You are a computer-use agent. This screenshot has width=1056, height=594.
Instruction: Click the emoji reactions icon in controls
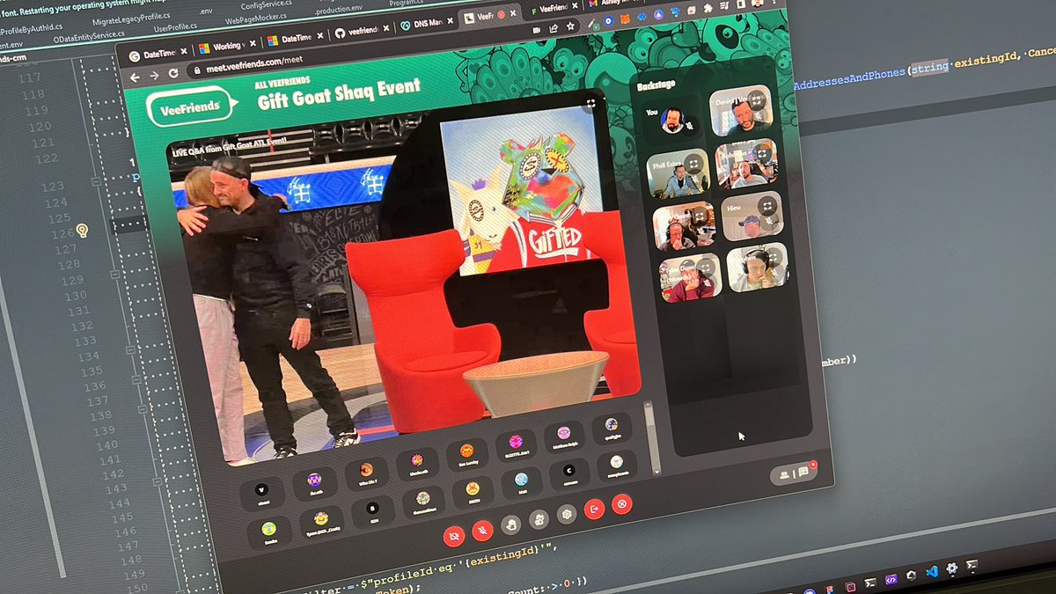[539, 519]
